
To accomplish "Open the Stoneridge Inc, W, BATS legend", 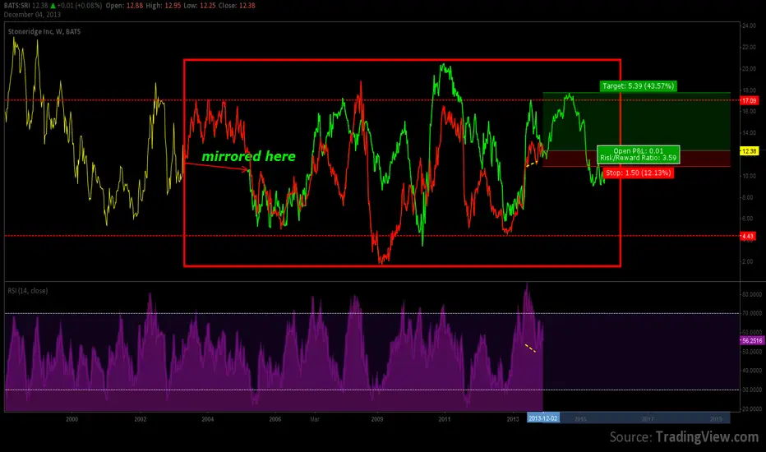I will coord(44,32).
